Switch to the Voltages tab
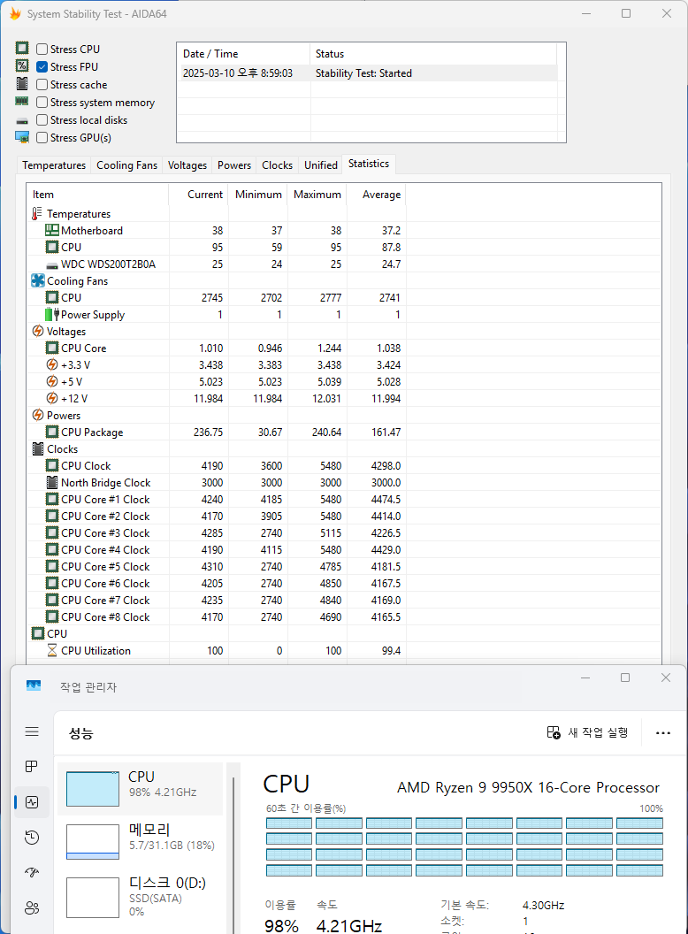 (x=187, y=165)
